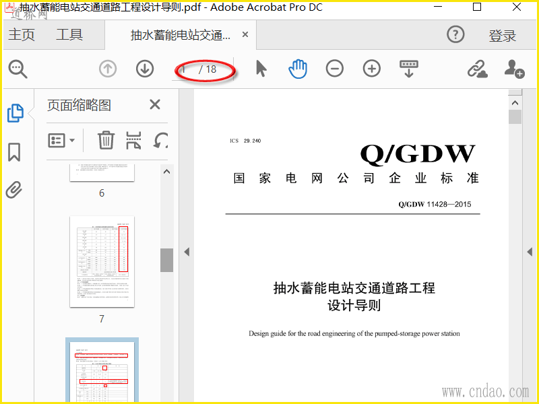Viewport: 539px width, 404px height.
Task: Collapse the left navigation pane arrow
Action: coord(187,252)
